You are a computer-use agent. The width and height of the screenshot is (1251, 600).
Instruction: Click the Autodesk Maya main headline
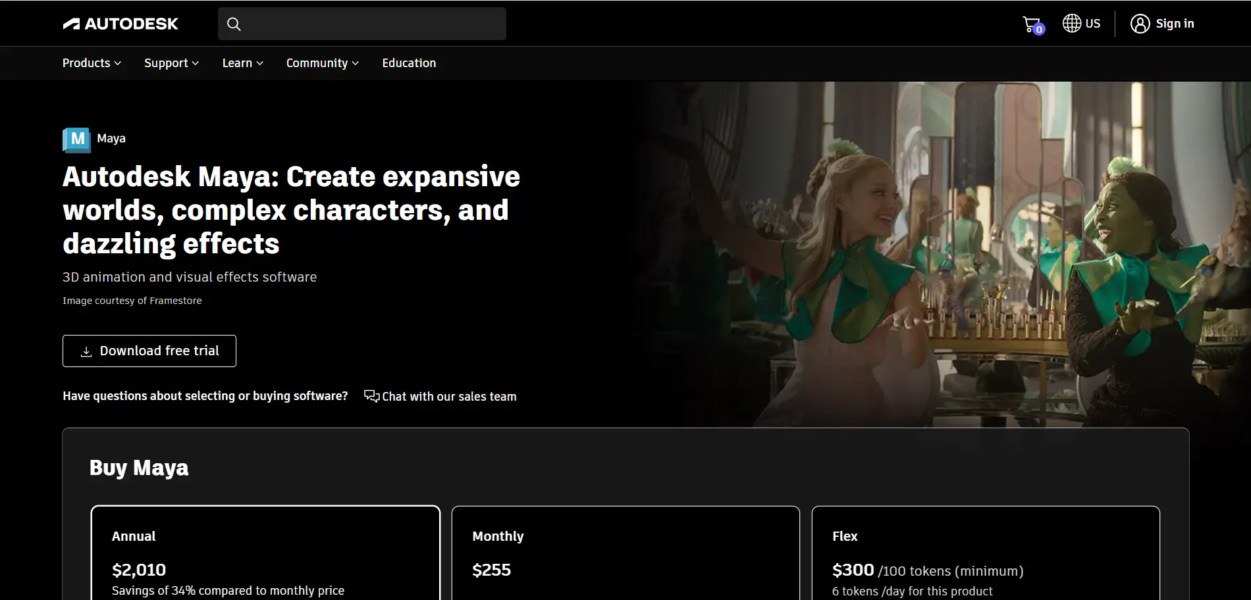coord(291,210)
